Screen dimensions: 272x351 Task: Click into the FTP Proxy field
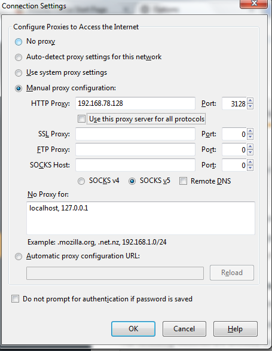pos(135,149)
